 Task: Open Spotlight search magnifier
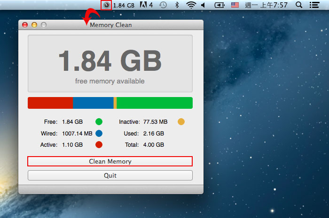299,5
